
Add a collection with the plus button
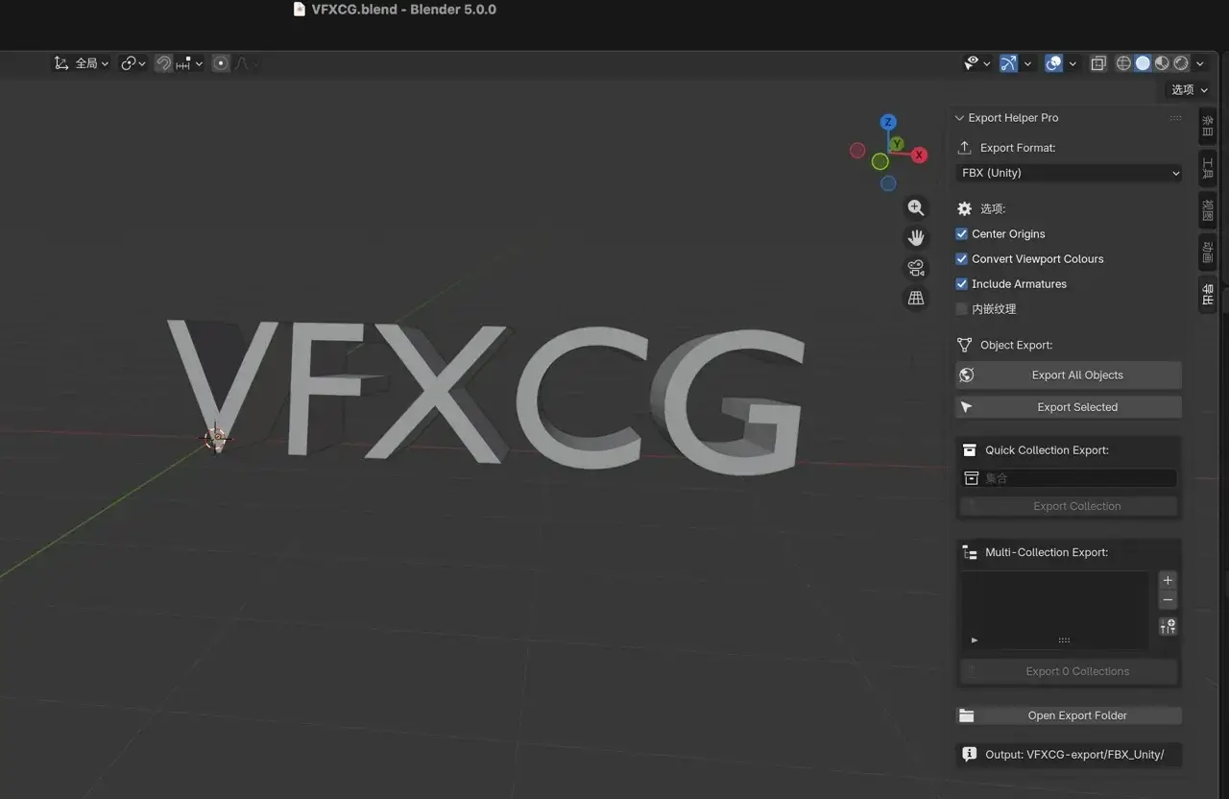pos(1168,580)
